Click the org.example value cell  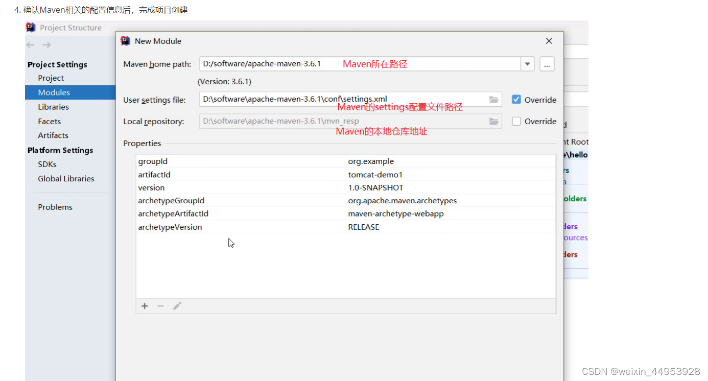451,161
